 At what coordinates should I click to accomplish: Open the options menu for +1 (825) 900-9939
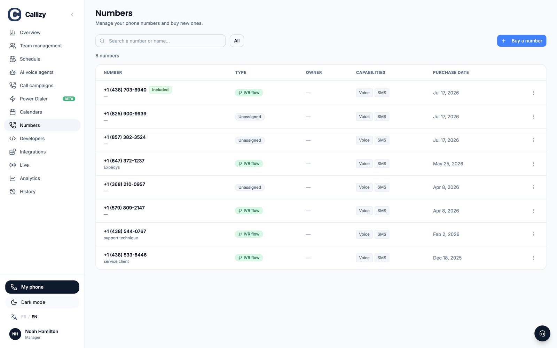(x=533, y=117)
